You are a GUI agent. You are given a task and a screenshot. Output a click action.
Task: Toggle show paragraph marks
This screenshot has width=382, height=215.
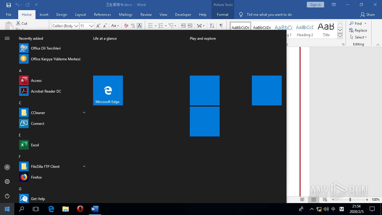pos(221,26)
